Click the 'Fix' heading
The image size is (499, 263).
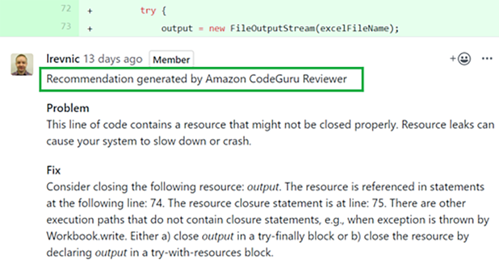(54, 171)
